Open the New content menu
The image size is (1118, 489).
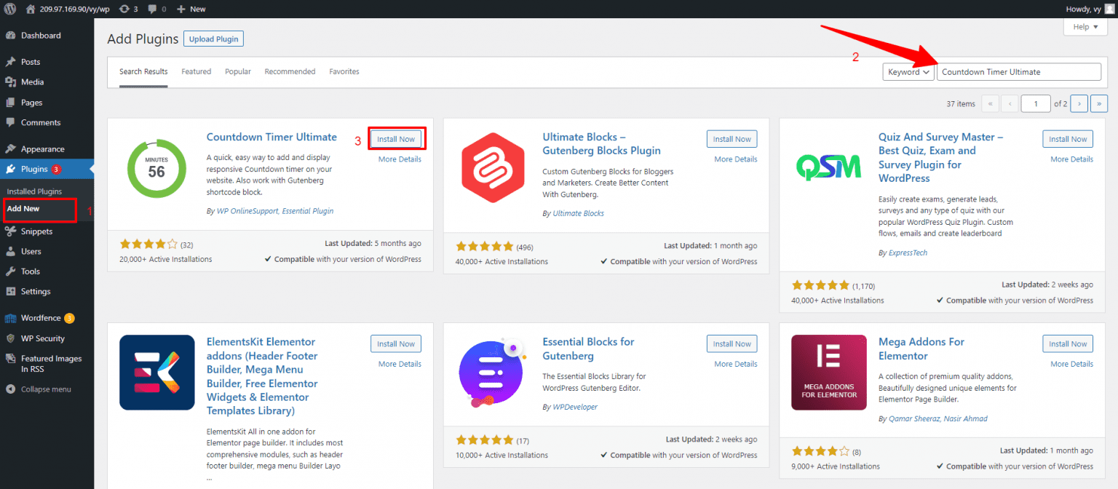click(191, 9)
